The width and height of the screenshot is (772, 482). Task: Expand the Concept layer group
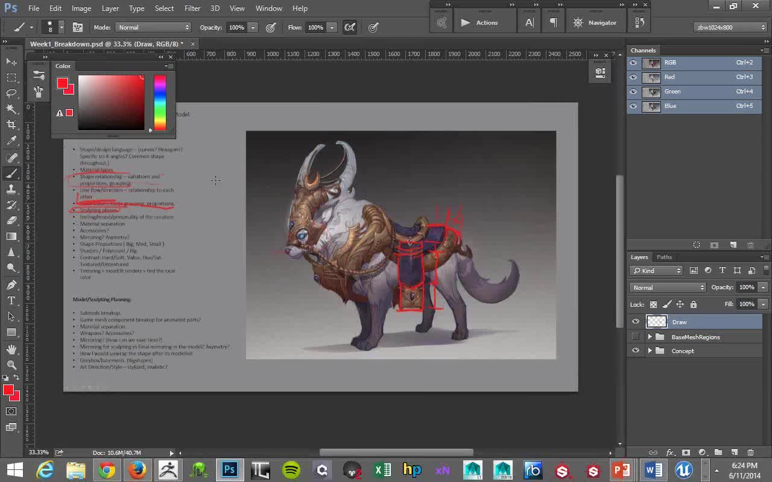[650, 351]
